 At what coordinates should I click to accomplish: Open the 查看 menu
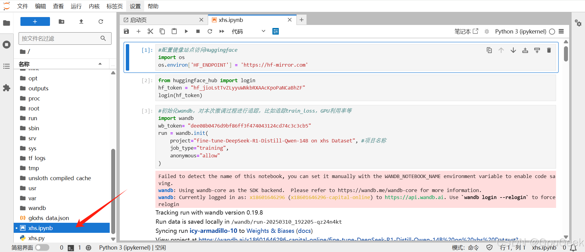(x=58, y=6)
